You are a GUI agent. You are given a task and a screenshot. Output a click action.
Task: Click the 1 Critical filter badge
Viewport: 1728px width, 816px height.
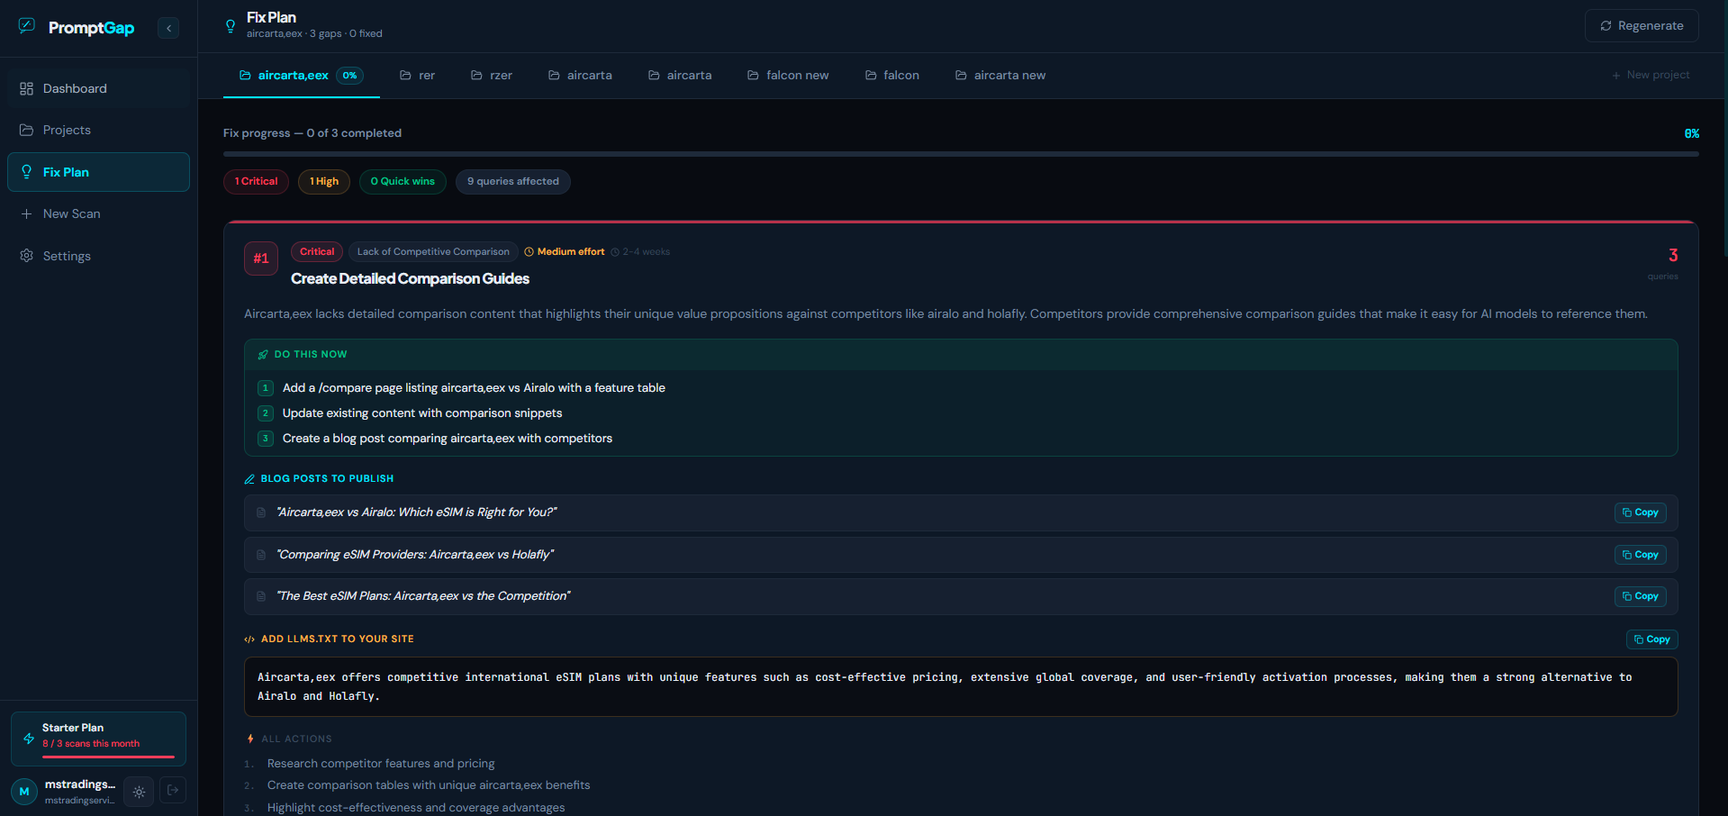click(x=256, y=181)
